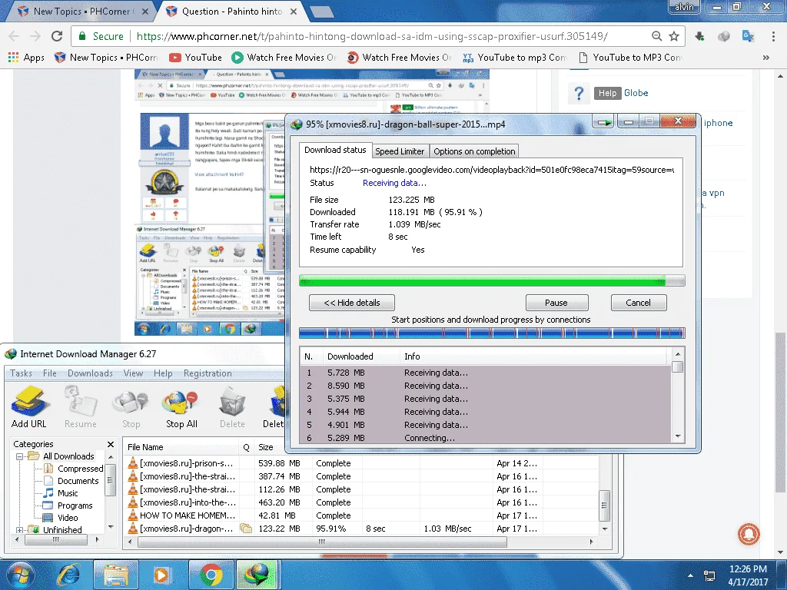Click the Windows Start button
This screenshot has width=787, height=590.
(19, 575)
